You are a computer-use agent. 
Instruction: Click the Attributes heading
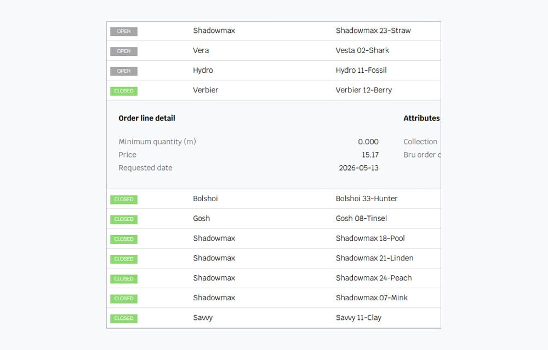[x=421, y=118]
